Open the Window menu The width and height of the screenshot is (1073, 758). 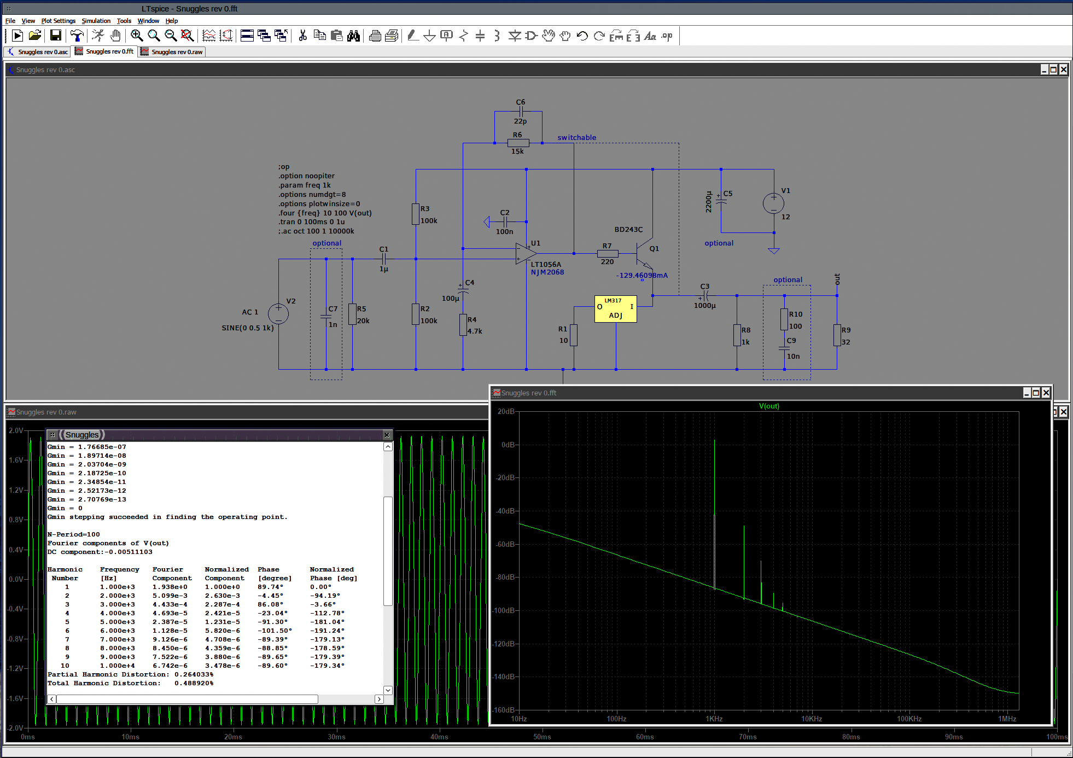coord(148,21)
